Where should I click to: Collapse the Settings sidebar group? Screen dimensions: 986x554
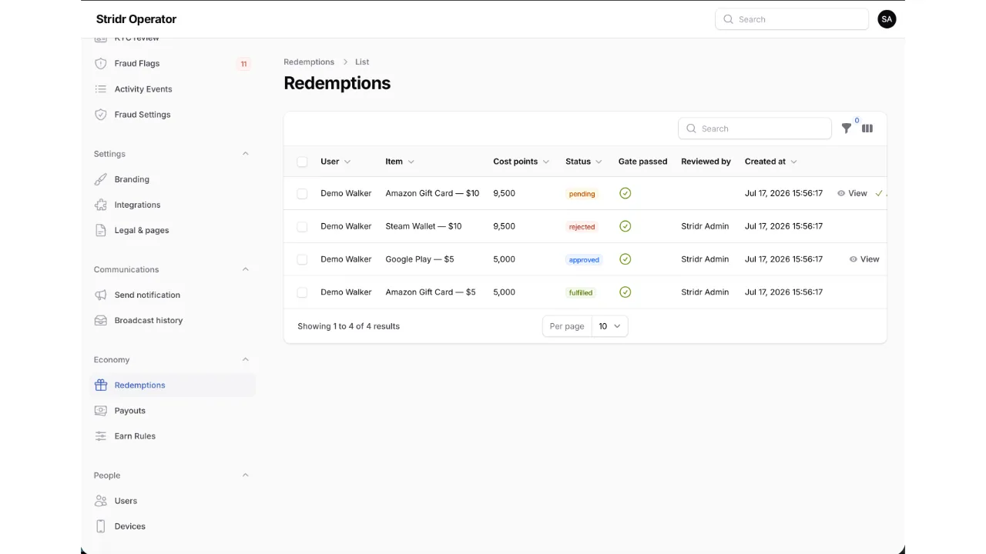click(x=246, y=154)
